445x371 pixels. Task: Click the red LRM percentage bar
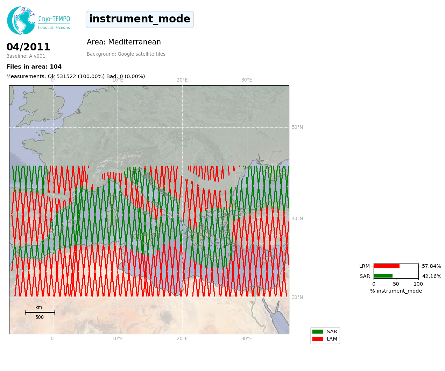[x=387, y=266]
